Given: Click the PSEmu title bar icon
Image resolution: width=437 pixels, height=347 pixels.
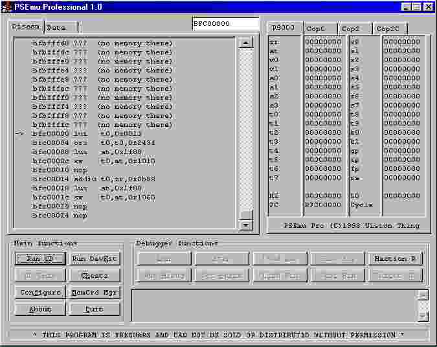Looking at the screenshot, I should pos(6,7).
